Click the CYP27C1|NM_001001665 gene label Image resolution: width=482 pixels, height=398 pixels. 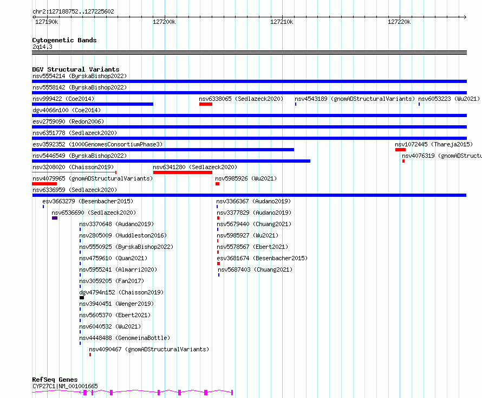point(65,386)
